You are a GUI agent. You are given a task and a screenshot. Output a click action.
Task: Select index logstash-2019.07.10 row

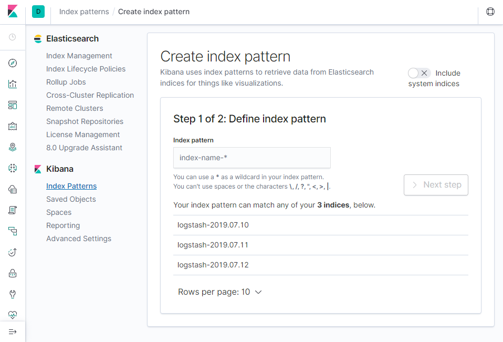321,225
